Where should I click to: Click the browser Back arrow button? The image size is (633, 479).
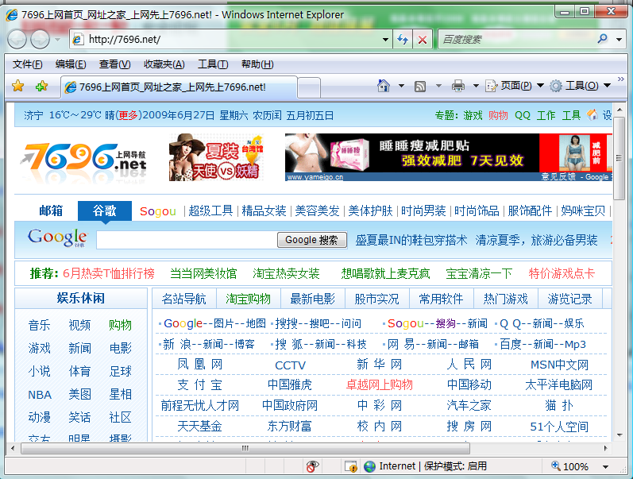[17, 40]
